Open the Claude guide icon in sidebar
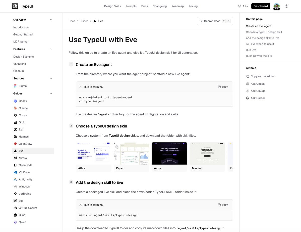Viewport: 301px width, 232px height. click(15, 108)
